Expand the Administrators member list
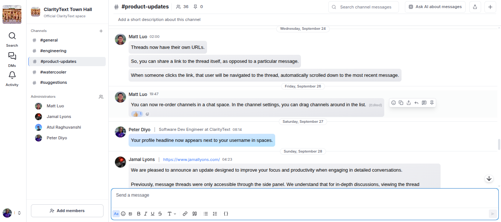Viewport: 501px width, 222px height. [x=101, y=96]
